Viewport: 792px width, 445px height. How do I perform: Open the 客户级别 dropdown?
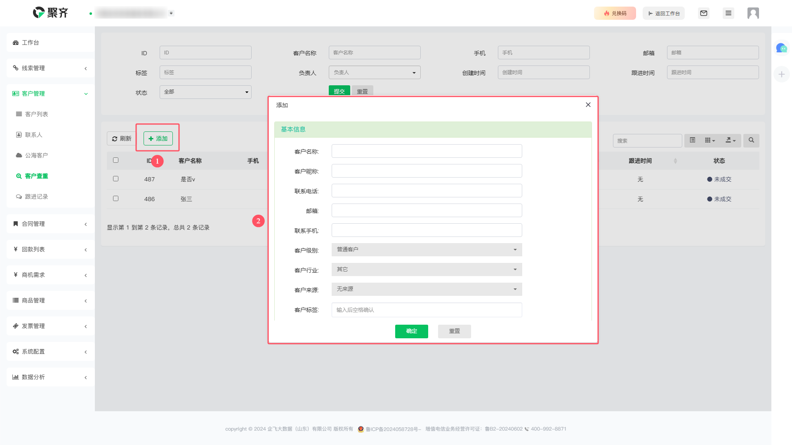click(x=427, y=250)
